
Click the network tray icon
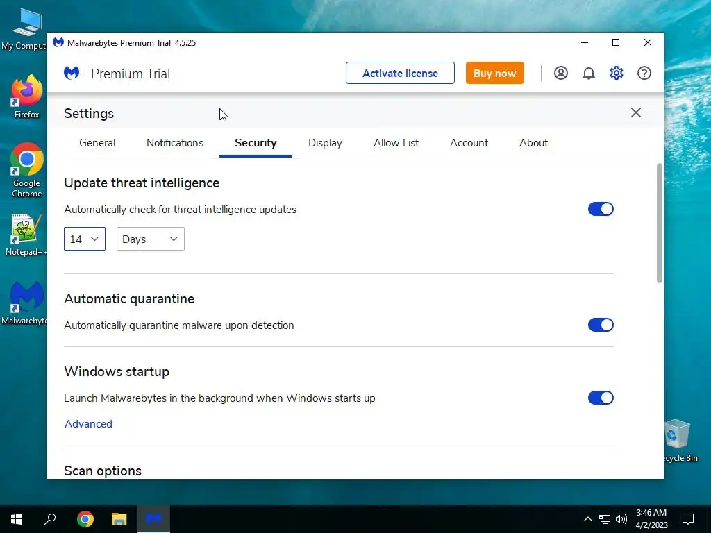[x=605, y=519]
